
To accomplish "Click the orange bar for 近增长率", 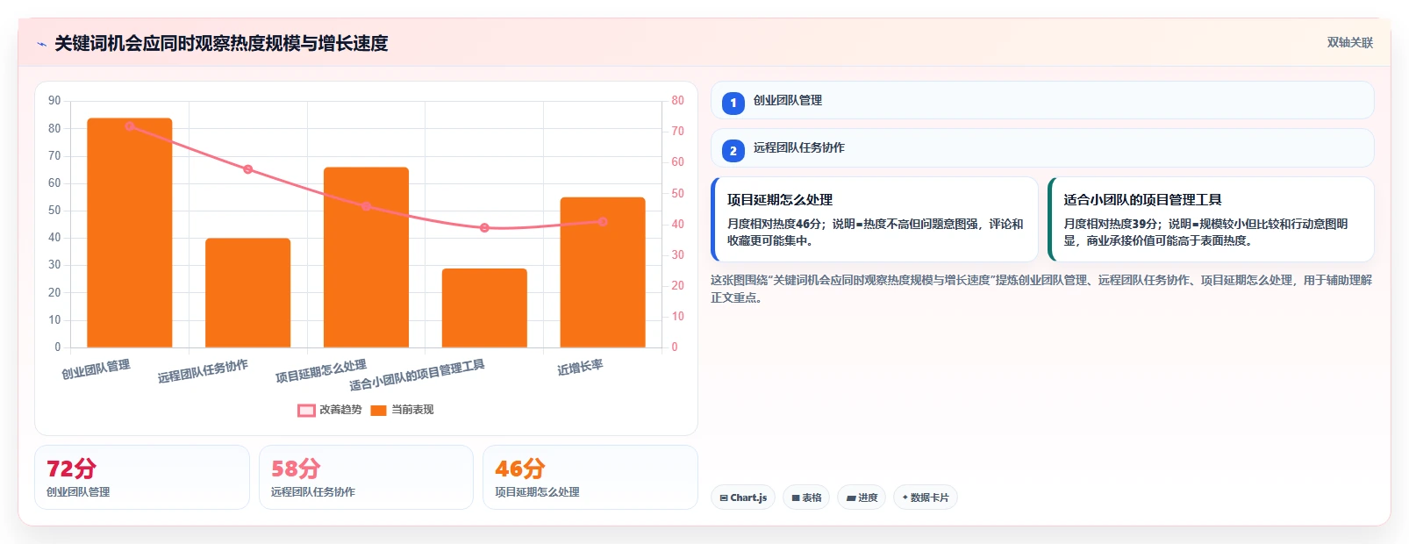I will point(603,272).
